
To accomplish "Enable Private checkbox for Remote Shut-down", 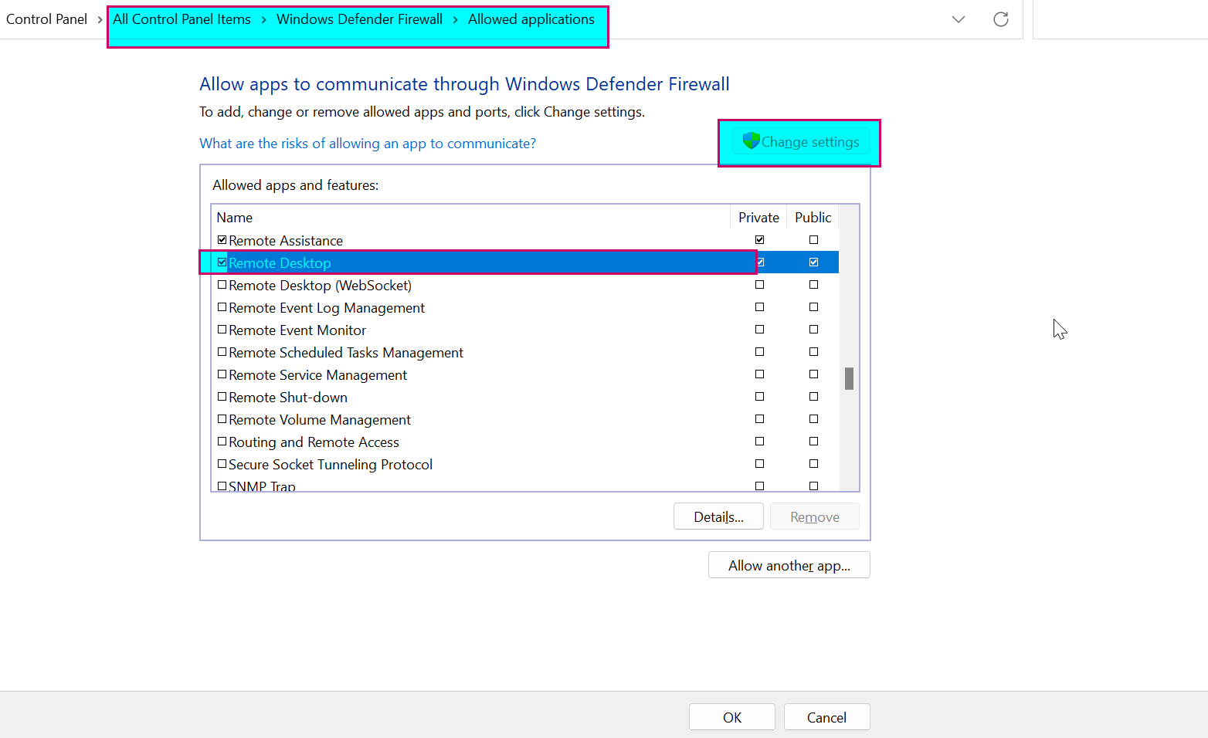I will tap(759, 397).
